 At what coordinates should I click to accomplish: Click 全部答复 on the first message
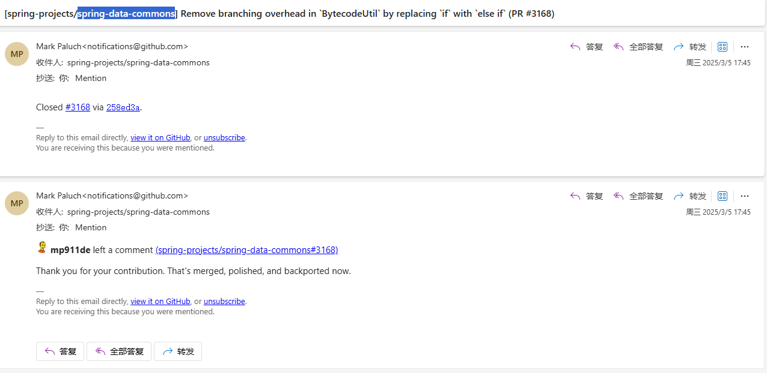[638, 47]
